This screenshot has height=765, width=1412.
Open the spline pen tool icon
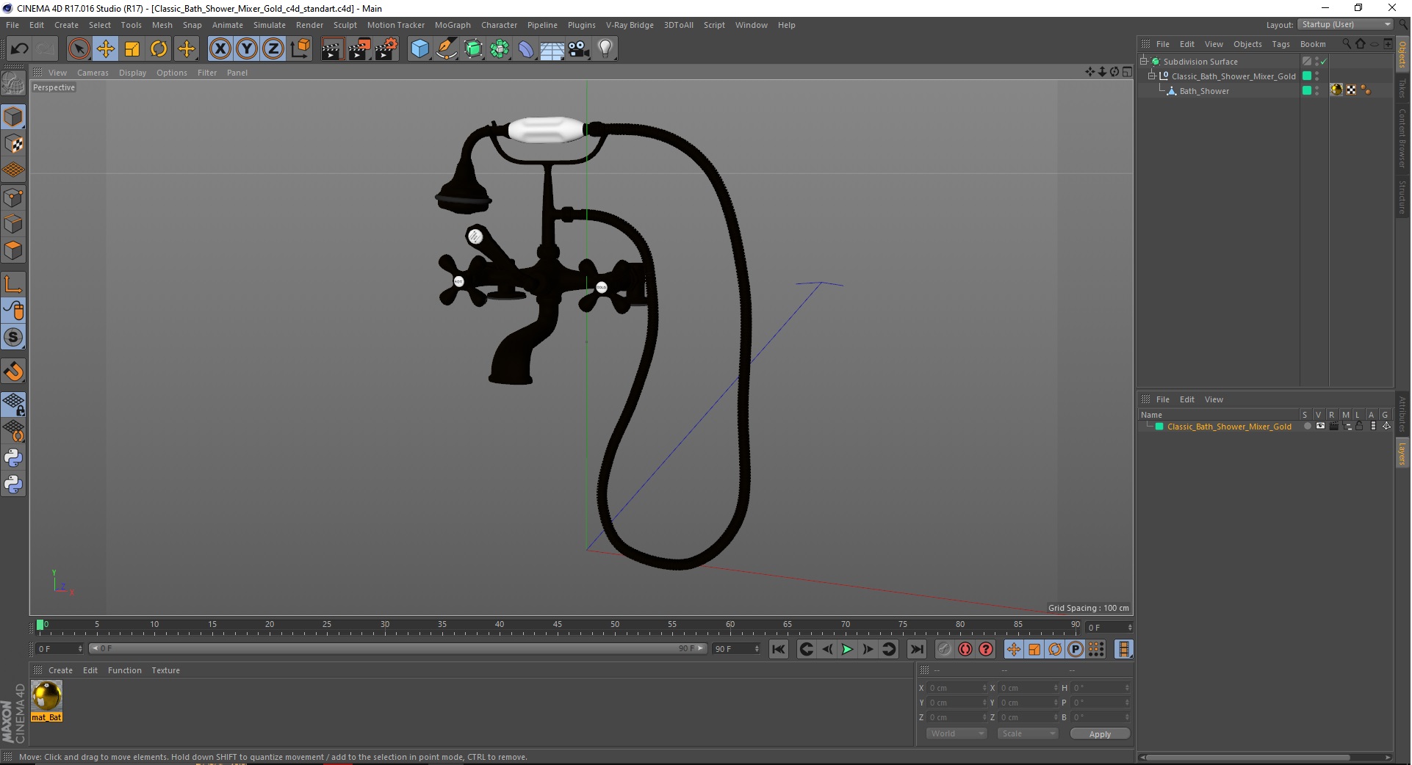tap(447, 49)
